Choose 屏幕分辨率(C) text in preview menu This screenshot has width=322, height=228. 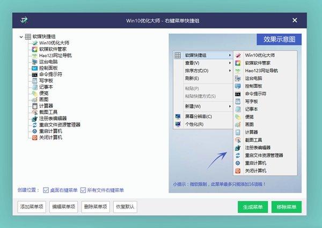tap(199, 116)
